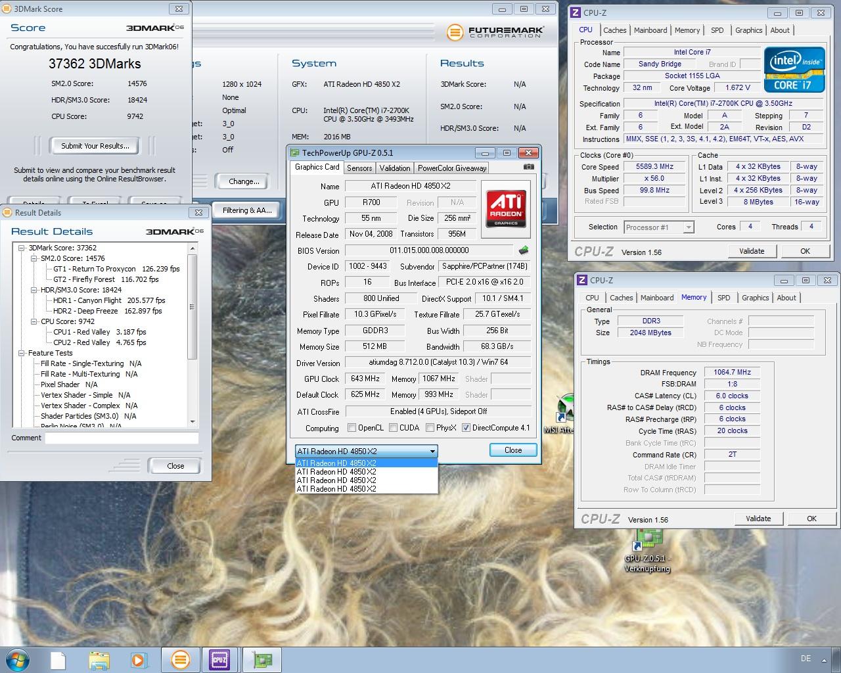This screenshot has width=841, height=673.
Task: Click OK in the CPU-Z memory window
Action: coord(811,519)
